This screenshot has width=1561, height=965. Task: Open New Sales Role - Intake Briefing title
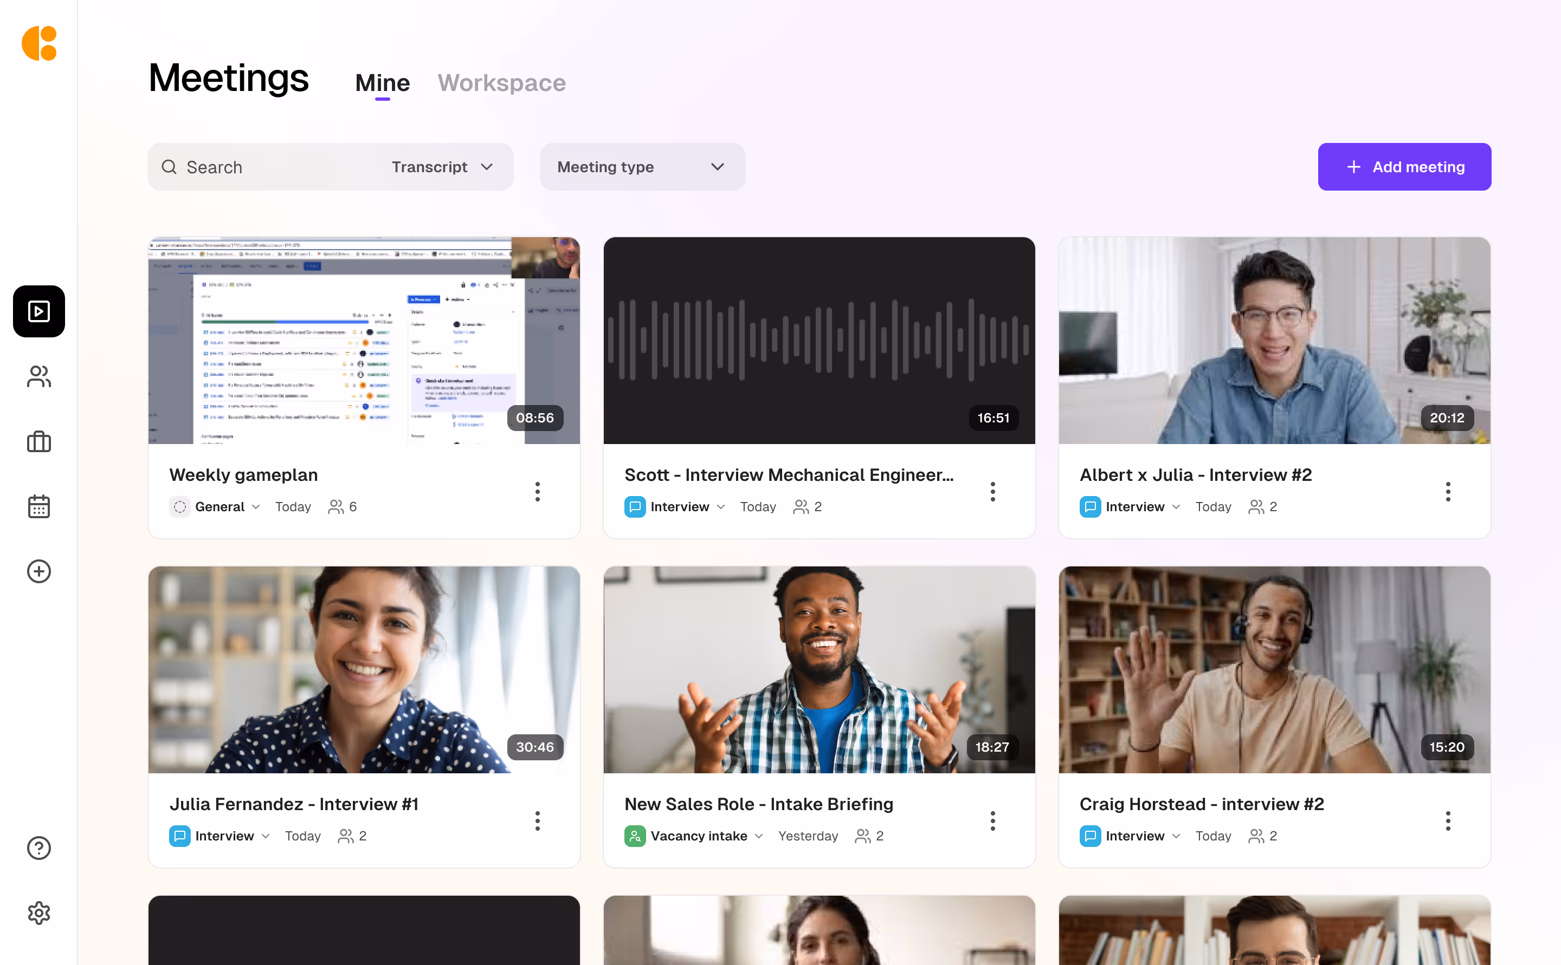pos(759,805)
